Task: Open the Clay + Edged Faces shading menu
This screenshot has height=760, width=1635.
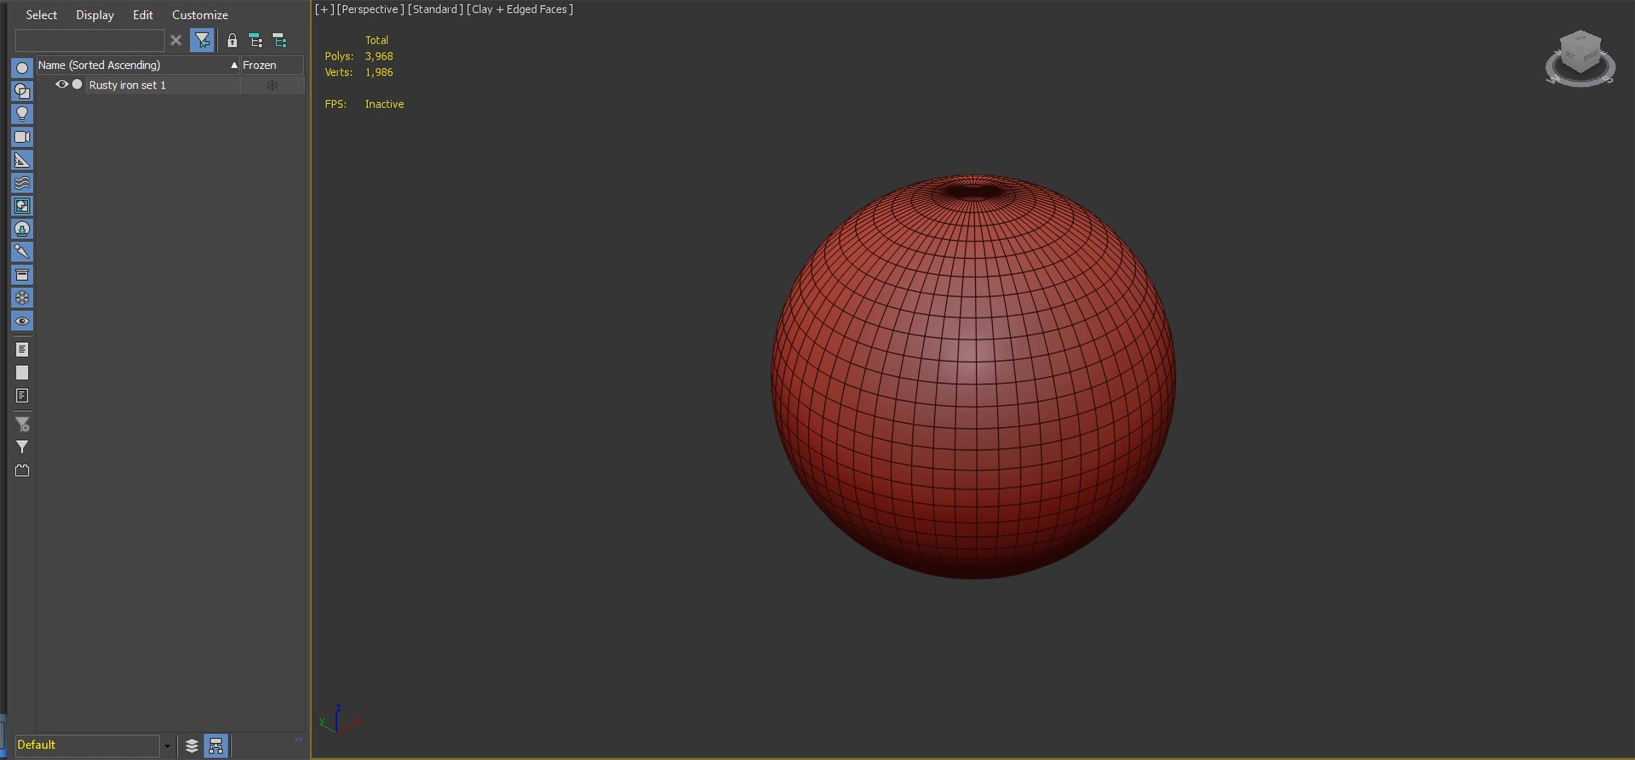Action: 519,9
